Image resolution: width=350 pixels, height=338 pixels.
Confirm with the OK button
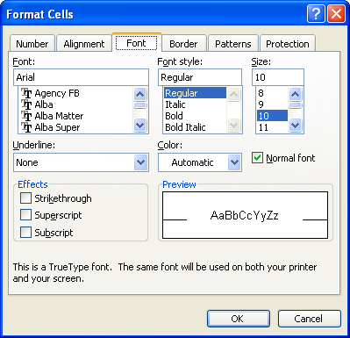tap(239, 319)
